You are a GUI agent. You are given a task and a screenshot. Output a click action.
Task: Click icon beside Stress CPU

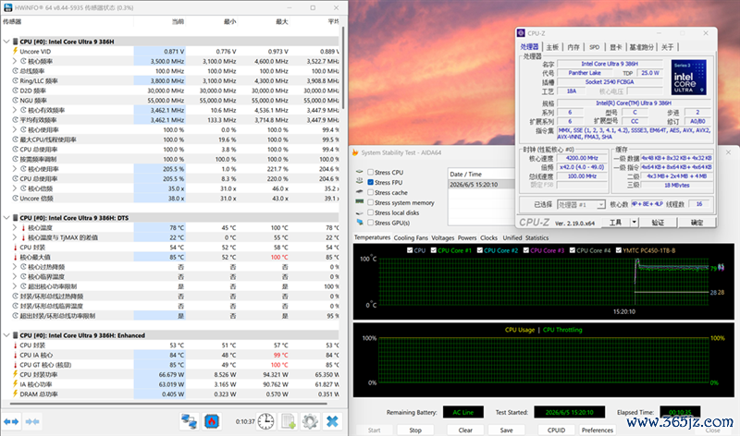pyautogui.click(x=360, y=172)
